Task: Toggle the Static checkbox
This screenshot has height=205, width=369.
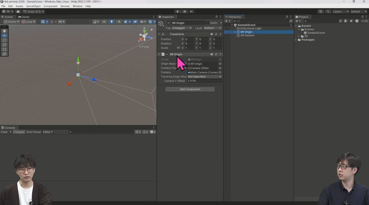Action: point(208,23)
